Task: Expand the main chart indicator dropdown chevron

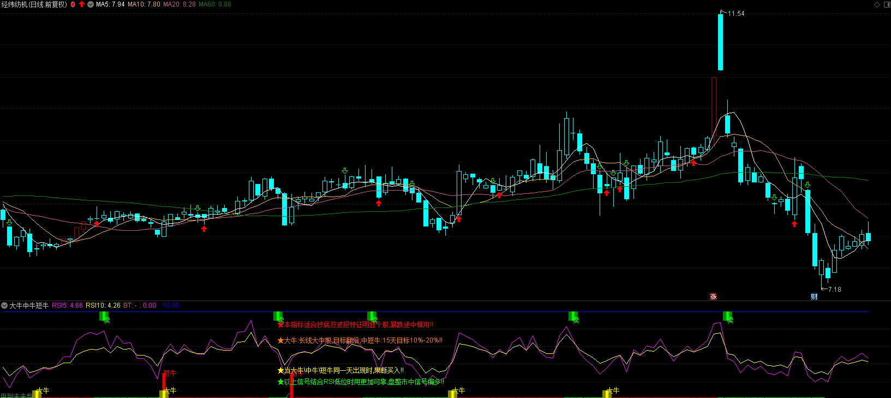Action: click(91, 4)
